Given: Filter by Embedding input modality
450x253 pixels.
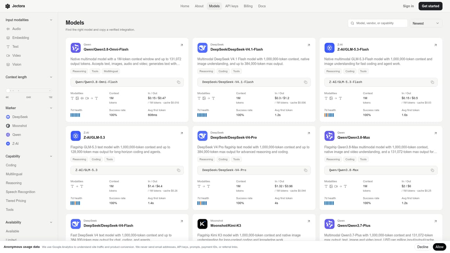Looking at the screenshot, I should point(29,38).
